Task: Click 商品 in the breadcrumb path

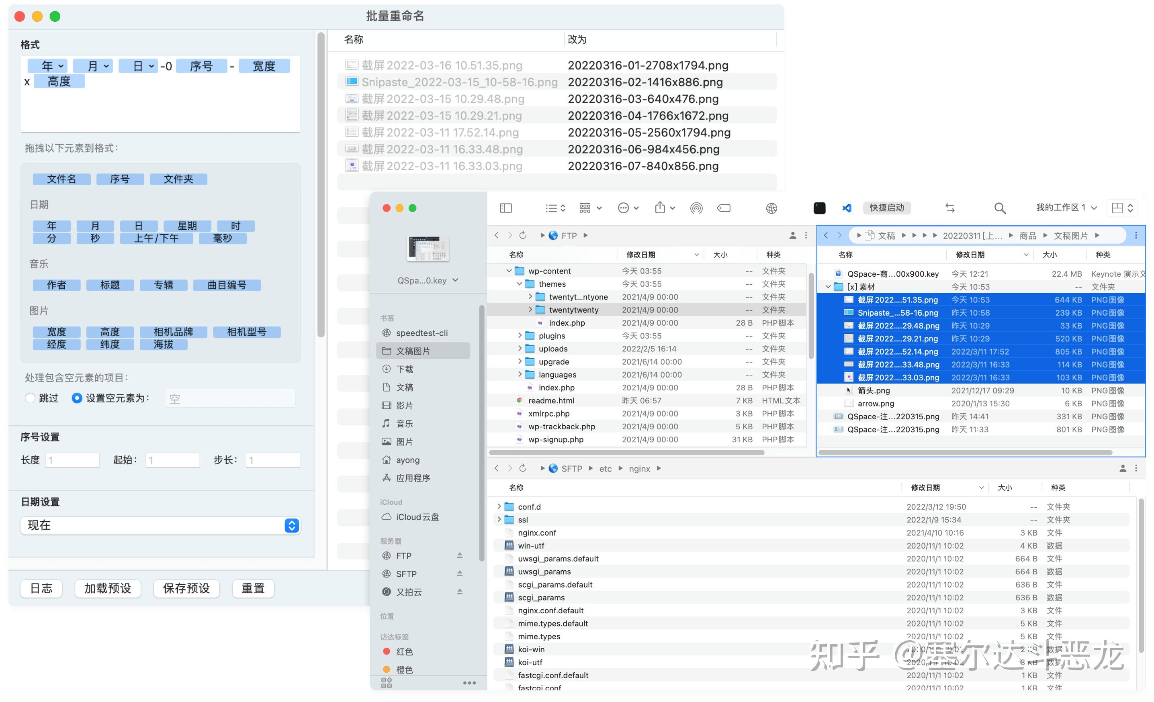Action: click(x=1027, y=235)
